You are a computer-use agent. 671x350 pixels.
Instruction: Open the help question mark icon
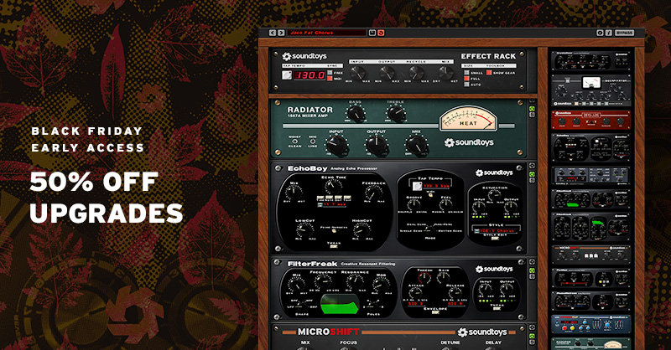tap(609, 33)
